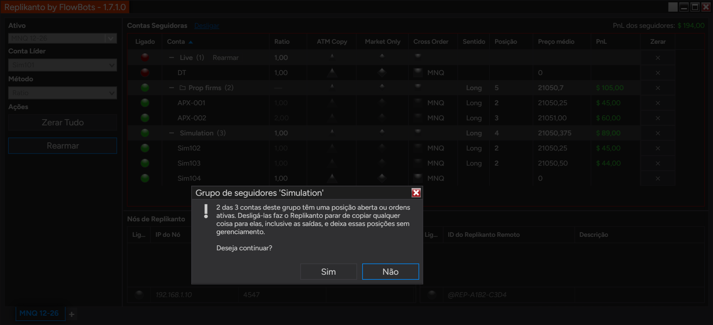713x325 pixels.
Task: Click the Zerar X for APX-002
Action: click(658, 118)
